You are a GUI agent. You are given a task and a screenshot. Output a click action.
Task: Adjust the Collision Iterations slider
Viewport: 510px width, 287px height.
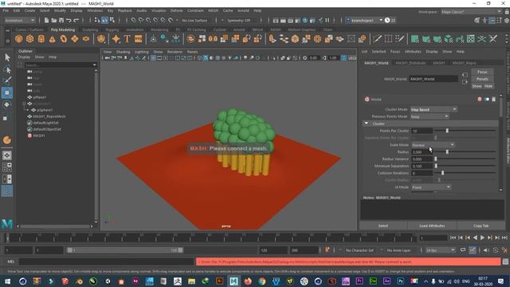[443, 173]
